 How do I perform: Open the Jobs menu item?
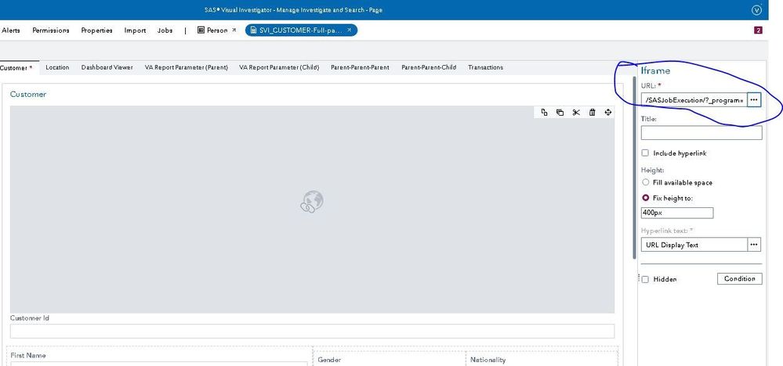[165, 30]
